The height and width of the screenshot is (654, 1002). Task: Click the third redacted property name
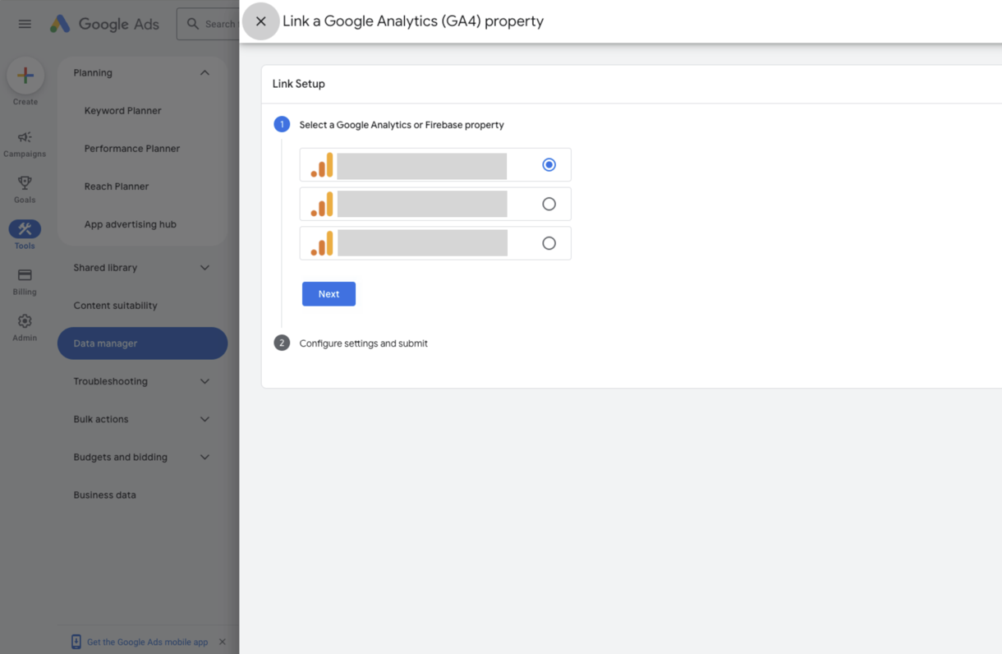tap(422, 243)
